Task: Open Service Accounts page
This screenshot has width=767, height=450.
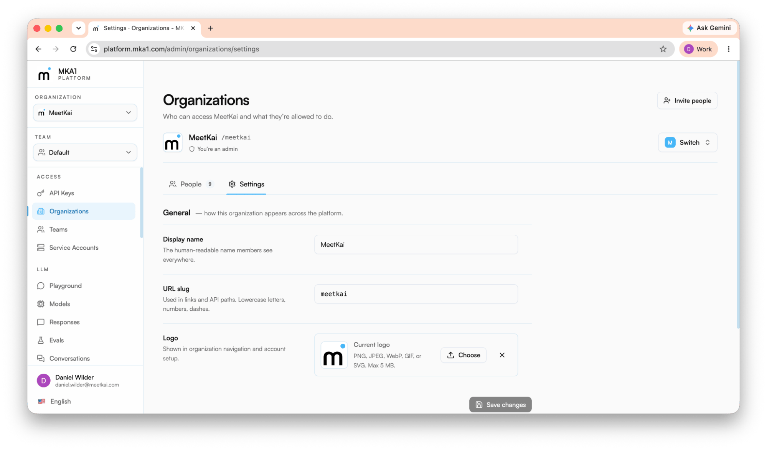Action: coord(84,247)
